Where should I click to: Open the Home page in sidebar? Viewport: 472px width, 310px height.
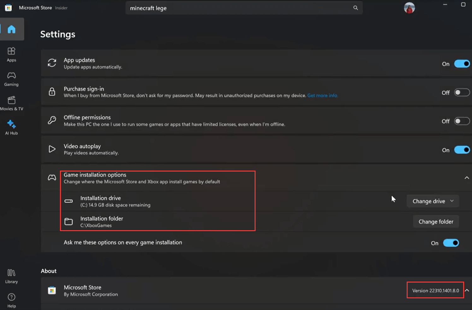click(12, 29)
